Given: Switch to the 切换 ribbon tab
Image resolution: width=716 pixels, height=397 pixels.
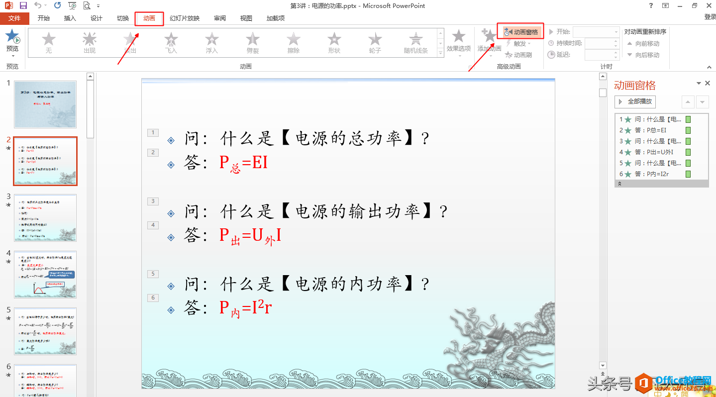Looking at the screenshot, I should [123, 18].
